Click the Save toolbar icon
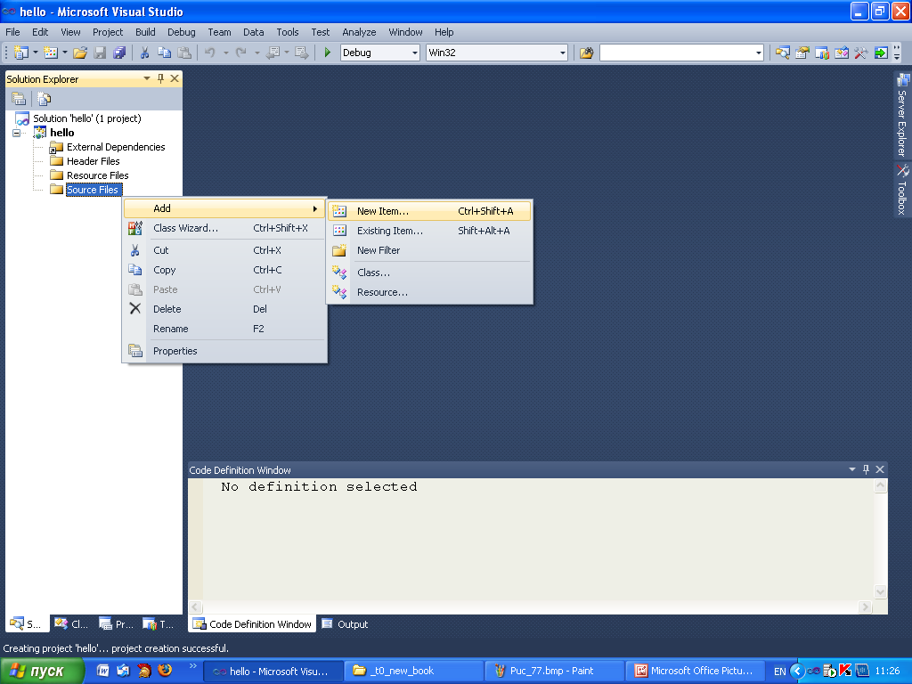This screenshot has height=684, width=912. click(100, 53)
